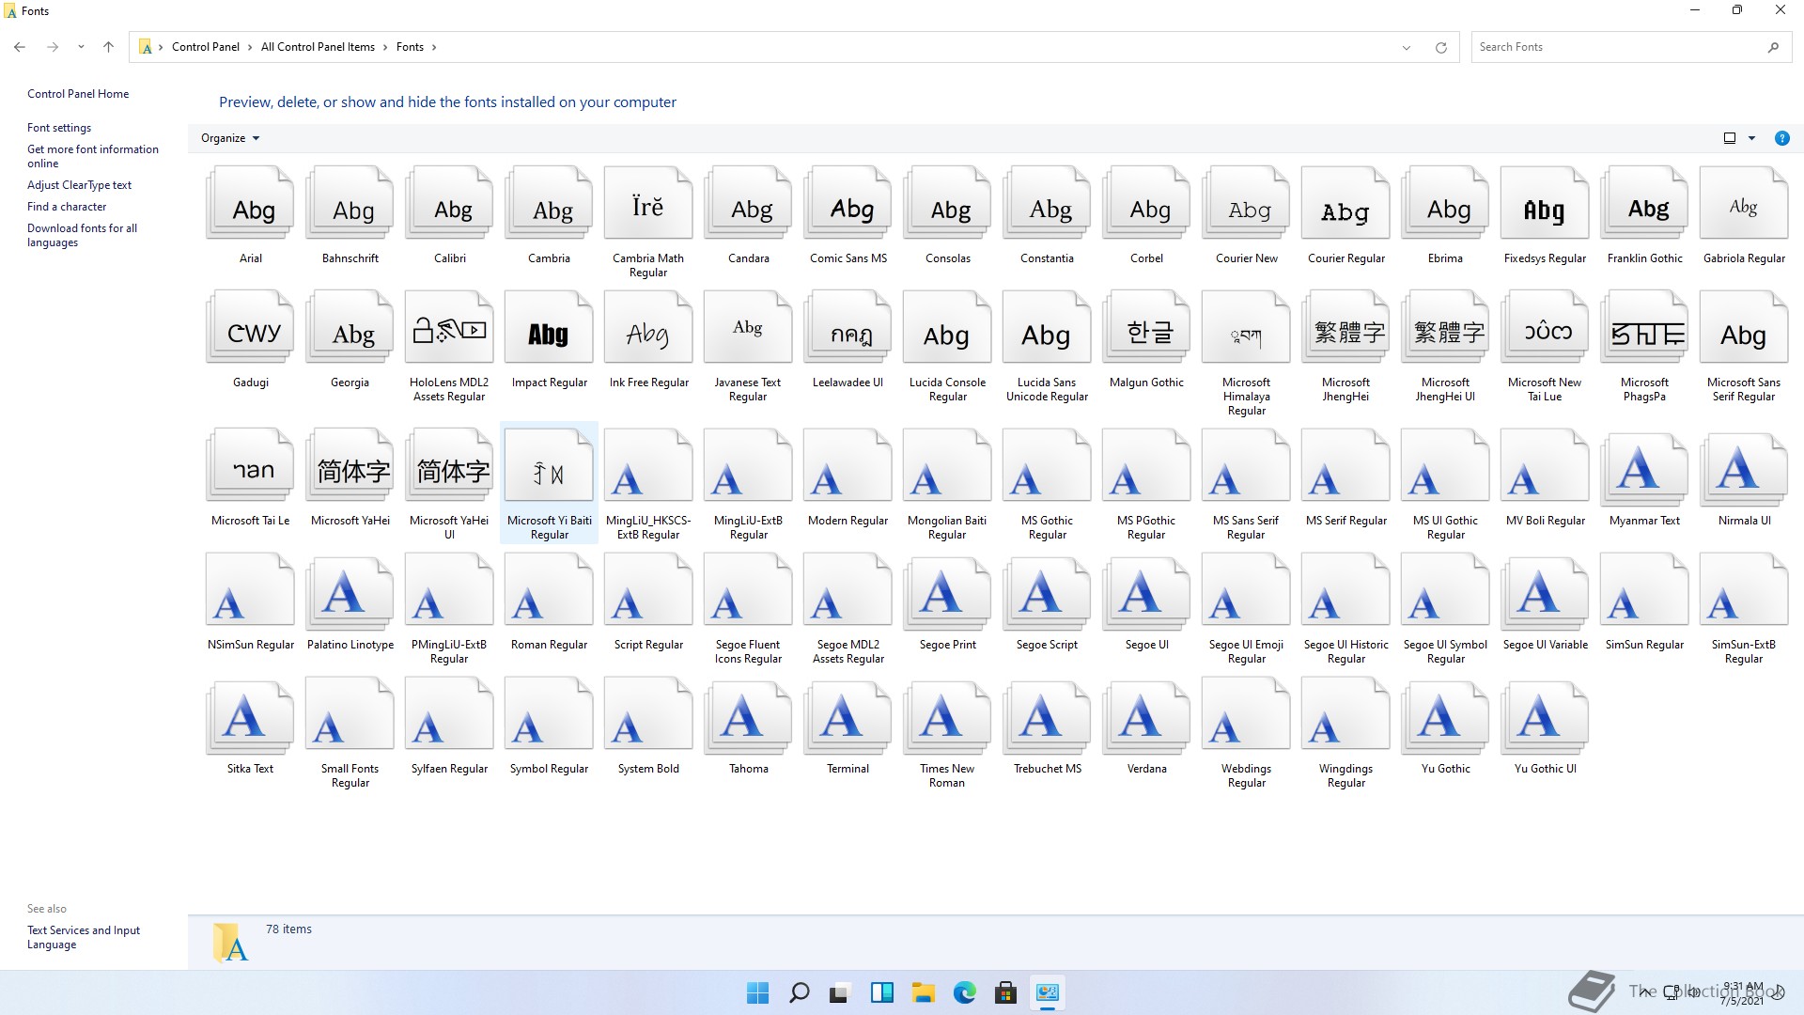Viewport: 1804px width, 1015px height.
Task: Select the Courier New font
Action: 1246,204
